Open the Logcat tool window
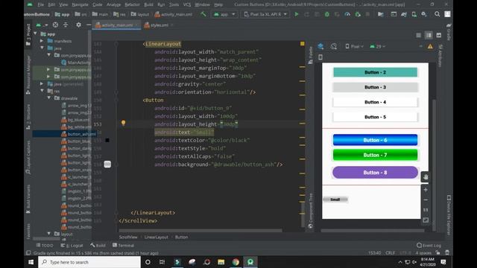Image resolution: width=477 pixels, height=268 pixels. 72,245
